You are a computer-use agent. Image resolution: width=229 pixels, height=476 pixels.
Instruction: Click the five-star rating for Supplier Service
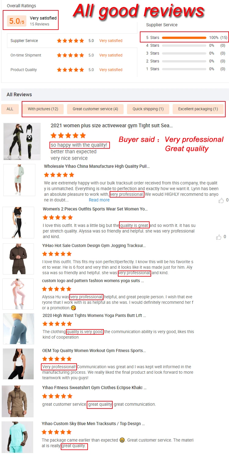[x=70, y=41]
